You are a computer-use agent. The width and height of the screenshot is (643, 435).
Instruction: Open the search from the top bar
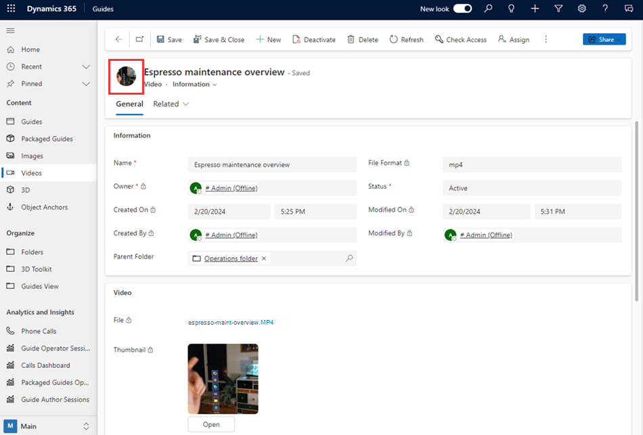pyautogui.click(x=487, y=8)
